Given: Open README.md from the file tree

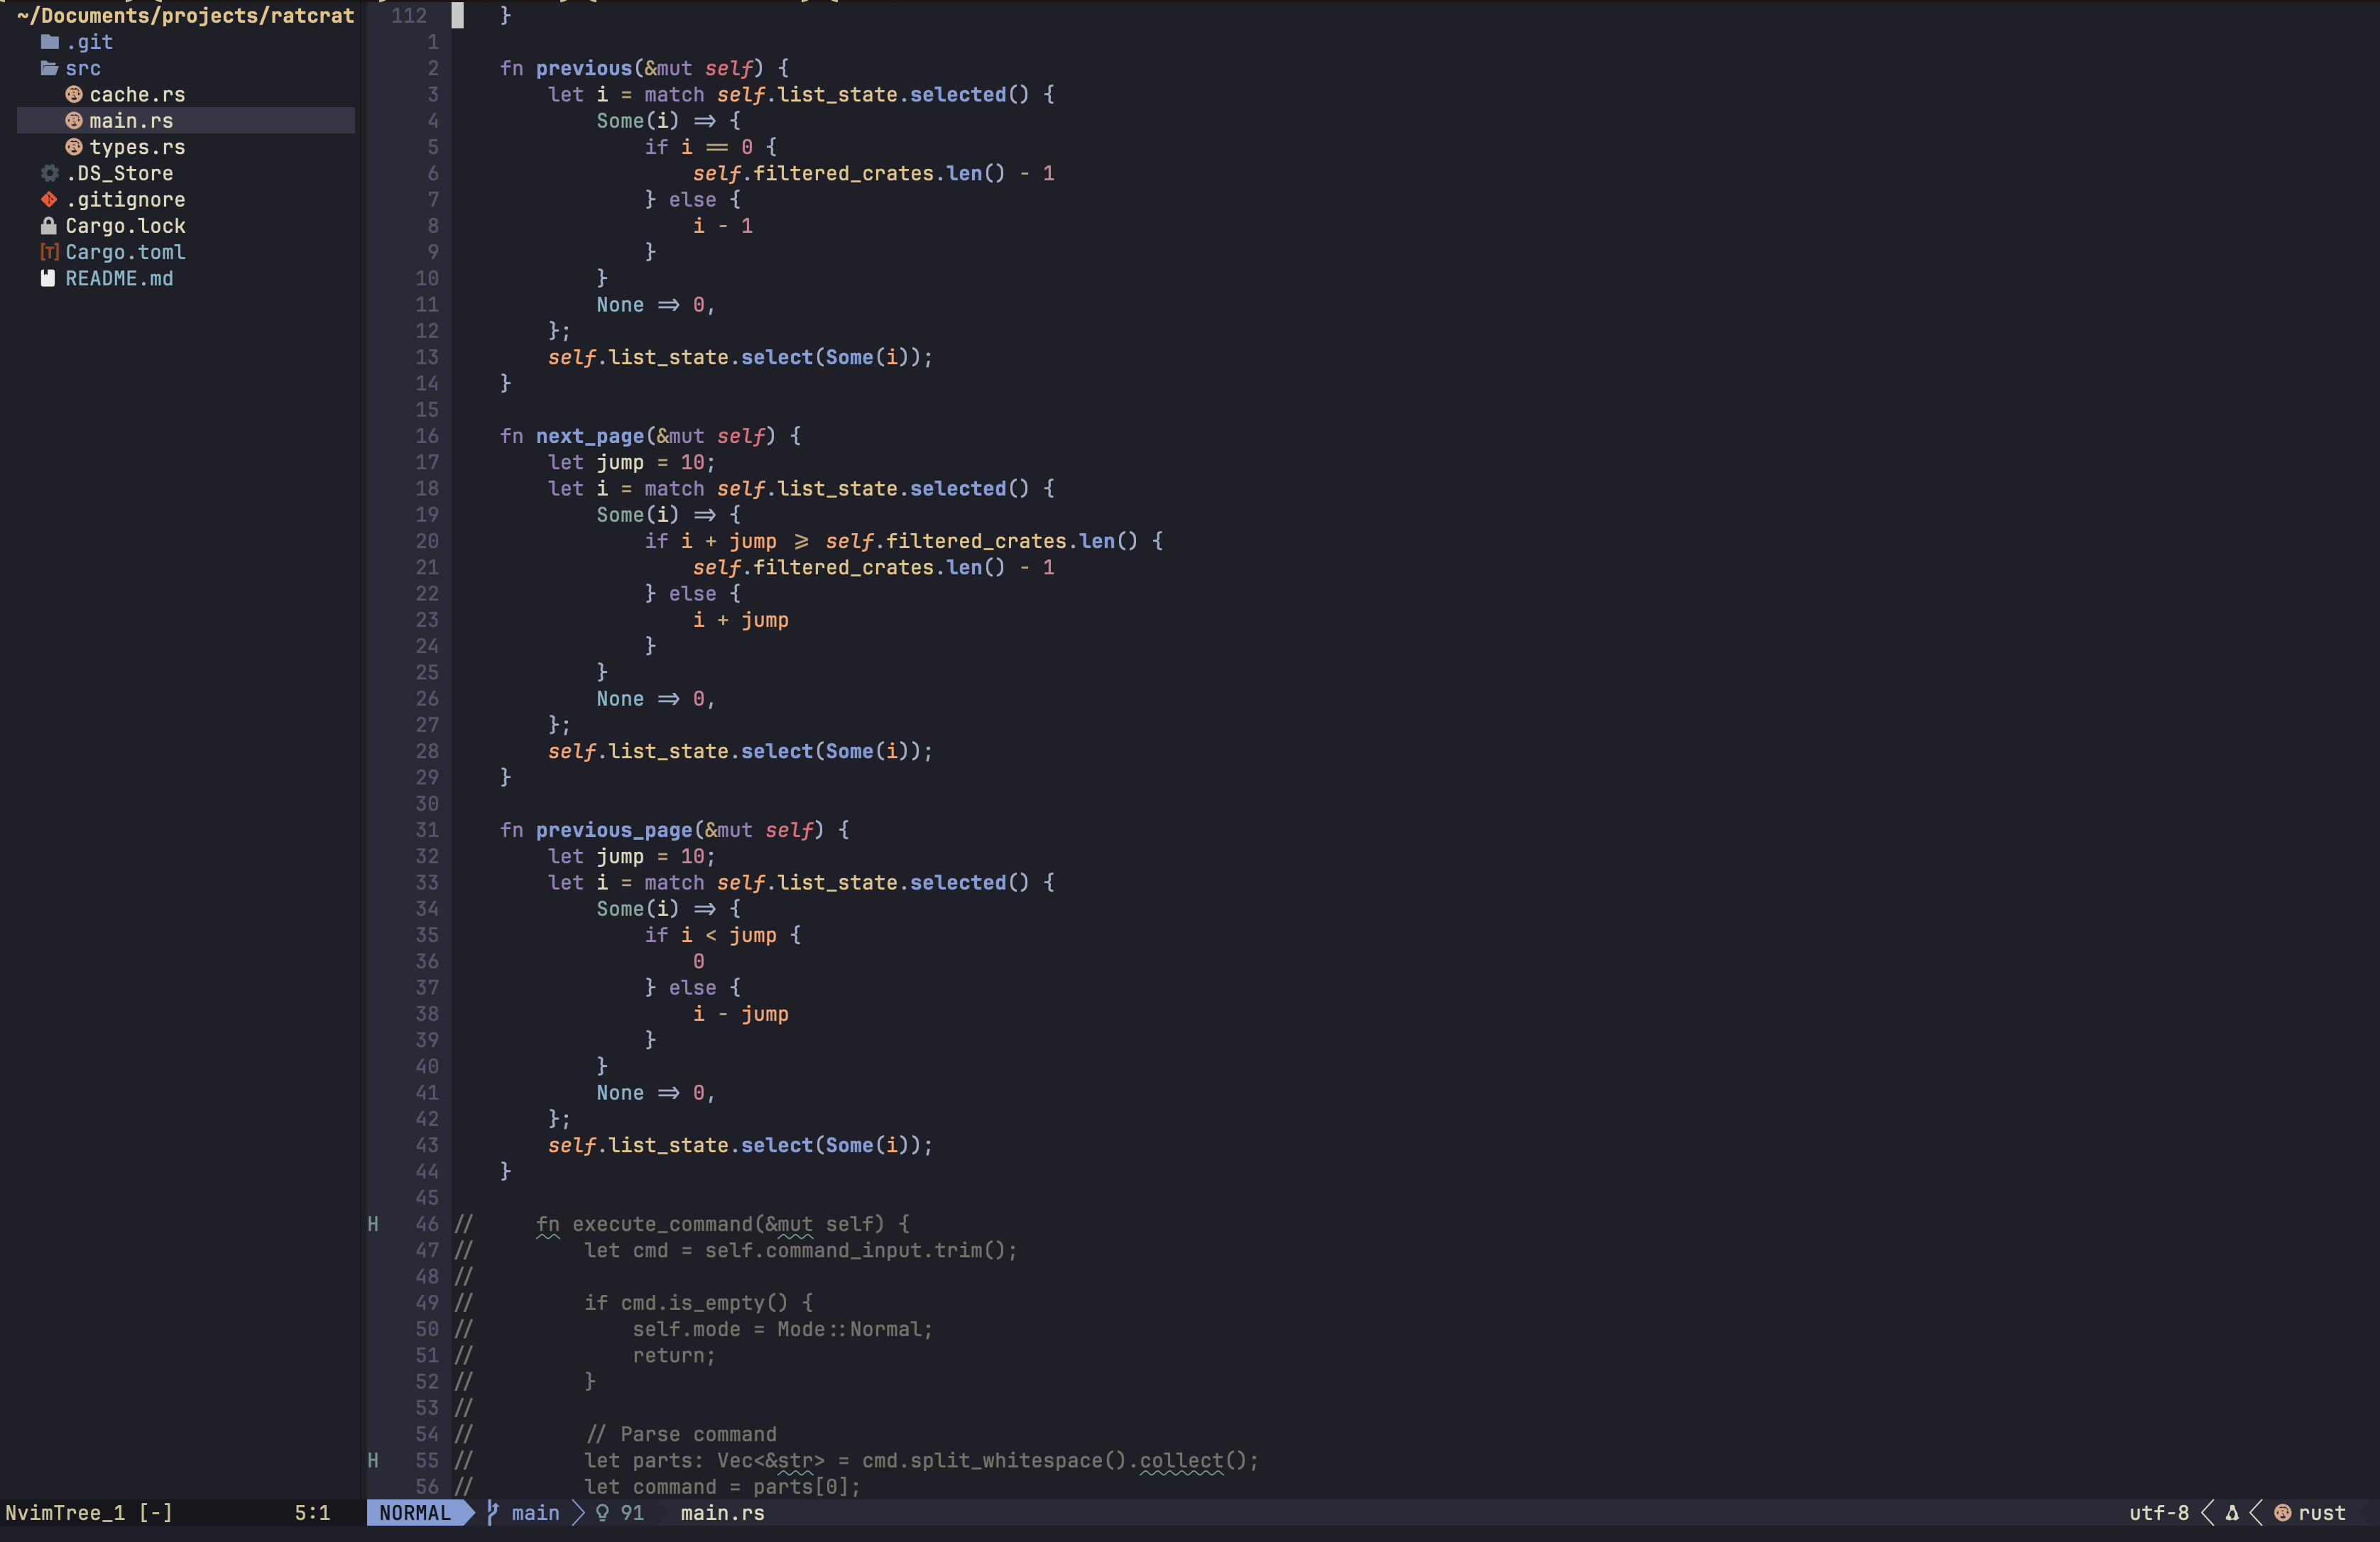Looking at the screenshot, I should coord(119,278).
